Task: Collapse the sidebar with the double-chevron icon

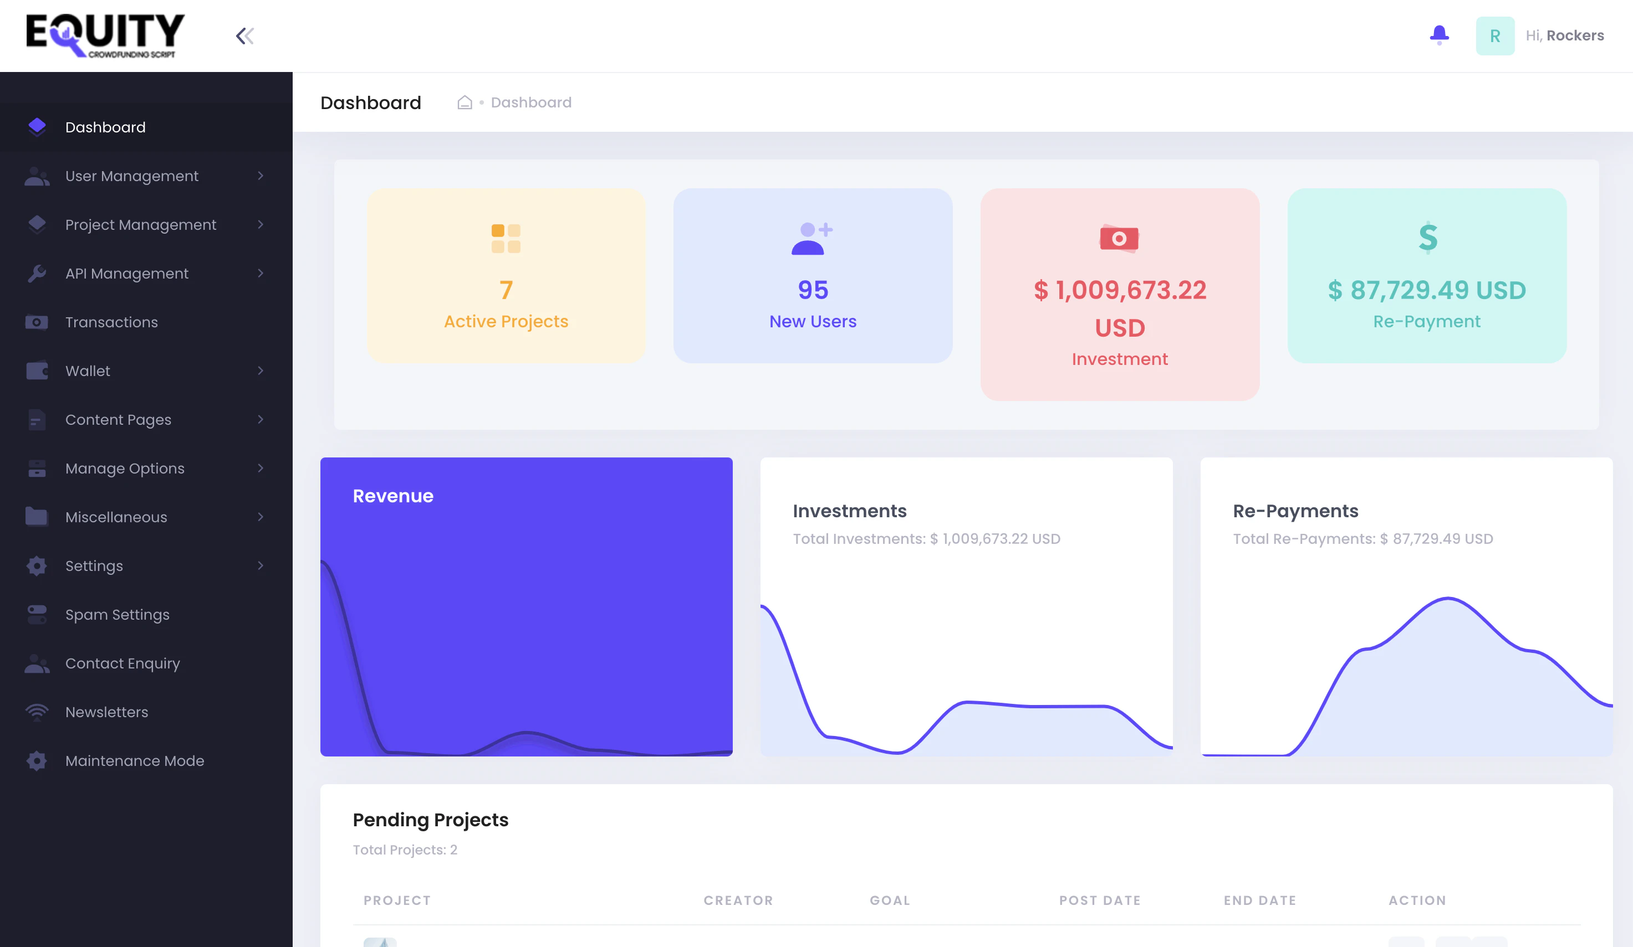Action: pyautogui.click(x=244, y=35)
